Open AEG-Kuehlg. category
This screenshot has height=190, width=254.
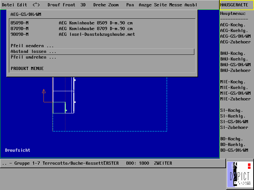(x=234, y=31)
